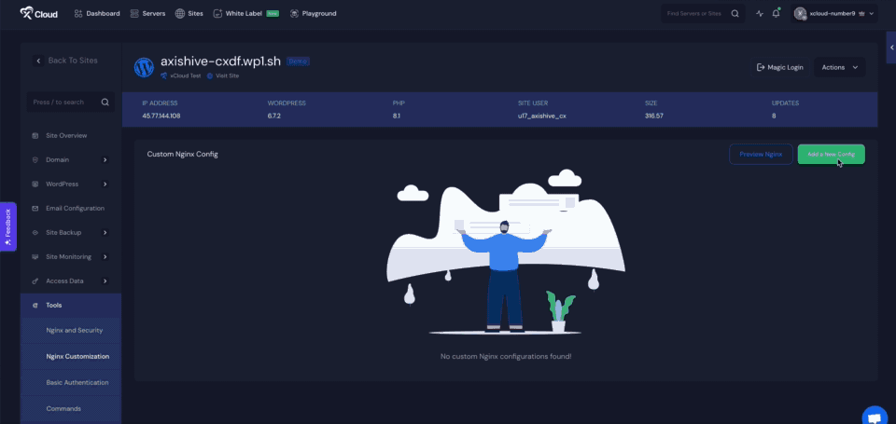Click the Site Overview icon

click(x=35, y=136)
